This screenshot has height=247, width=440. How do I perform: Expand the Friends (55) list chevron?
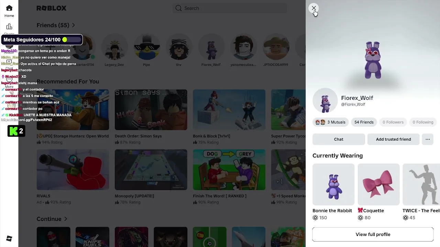click(x=73, y=25)
